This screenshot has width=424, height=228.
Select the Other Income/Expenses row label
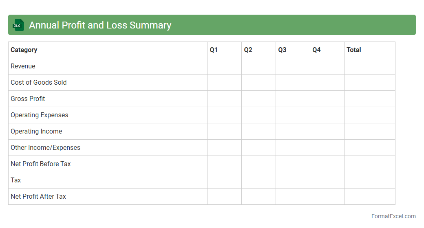point(45,148)
